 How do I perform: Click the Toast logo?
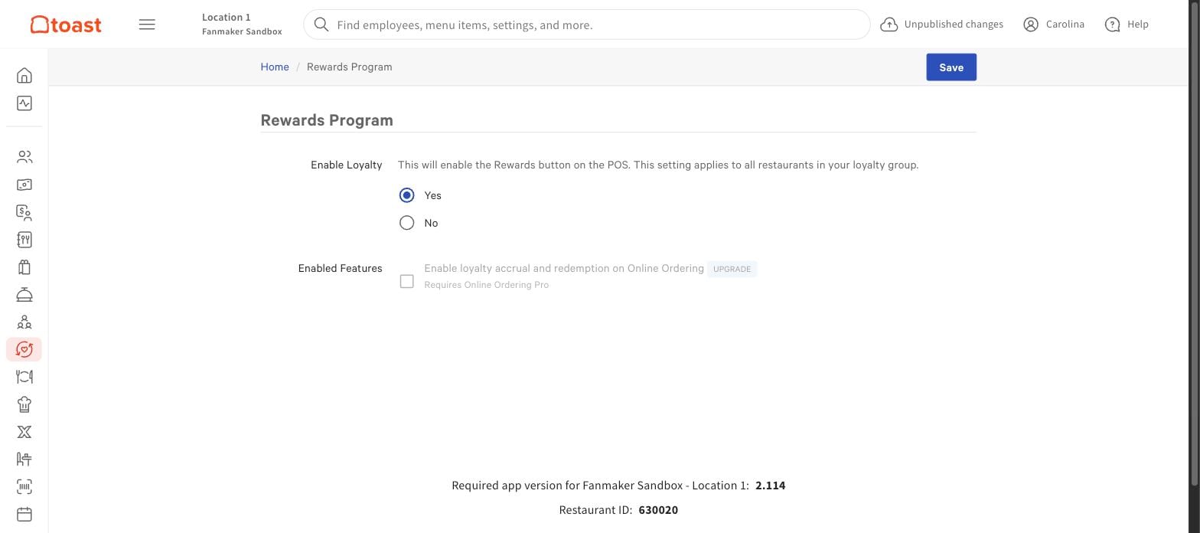coord(66,25)
